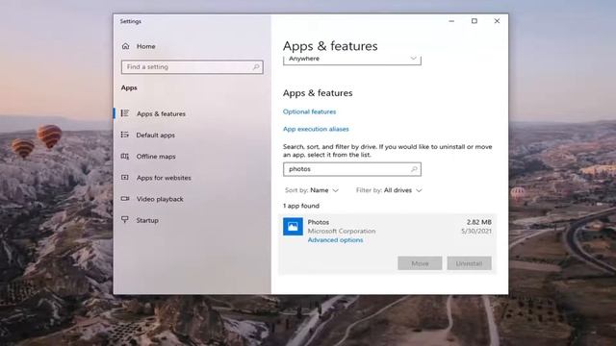The image size is (616, 346).
Task: Click the 5/30/2021 install date
Action: [476, 231]
